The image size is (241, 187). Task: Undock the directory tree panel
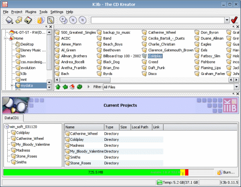[x=46, y=26]
